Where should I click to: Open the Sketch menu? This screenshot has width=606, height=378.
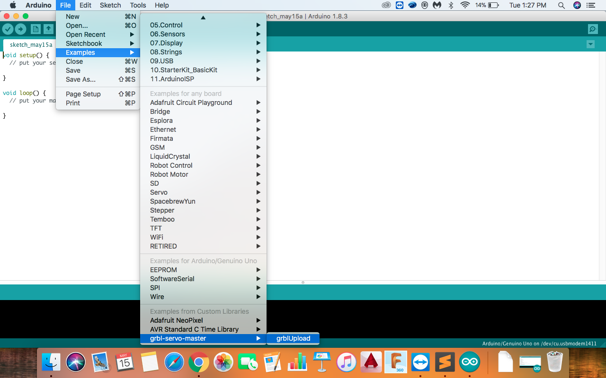(x=110, y=5)
